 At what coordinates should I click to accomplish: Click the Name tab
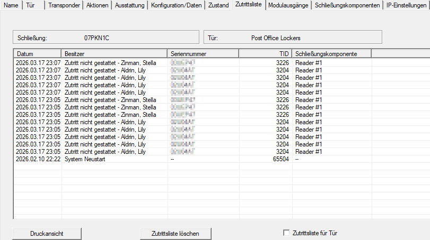[x=11, y=5]
